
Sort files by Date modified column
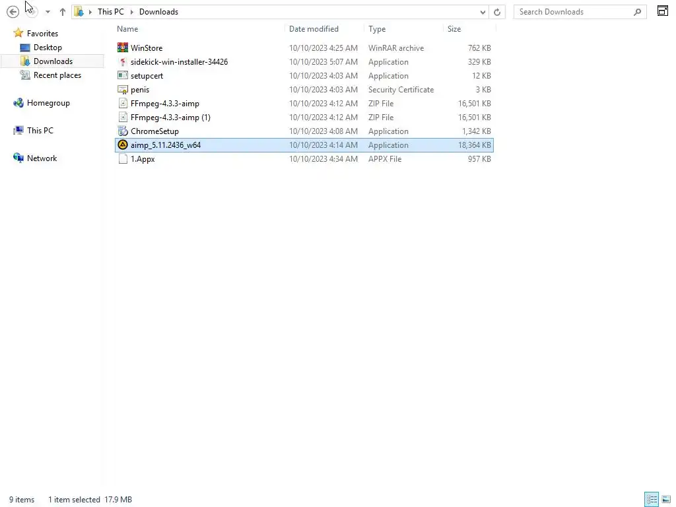[x=314, y=29]
